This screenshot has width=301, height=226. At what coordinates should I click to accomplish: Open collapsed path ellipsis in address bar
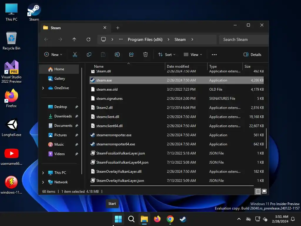[x=121, y=39]
